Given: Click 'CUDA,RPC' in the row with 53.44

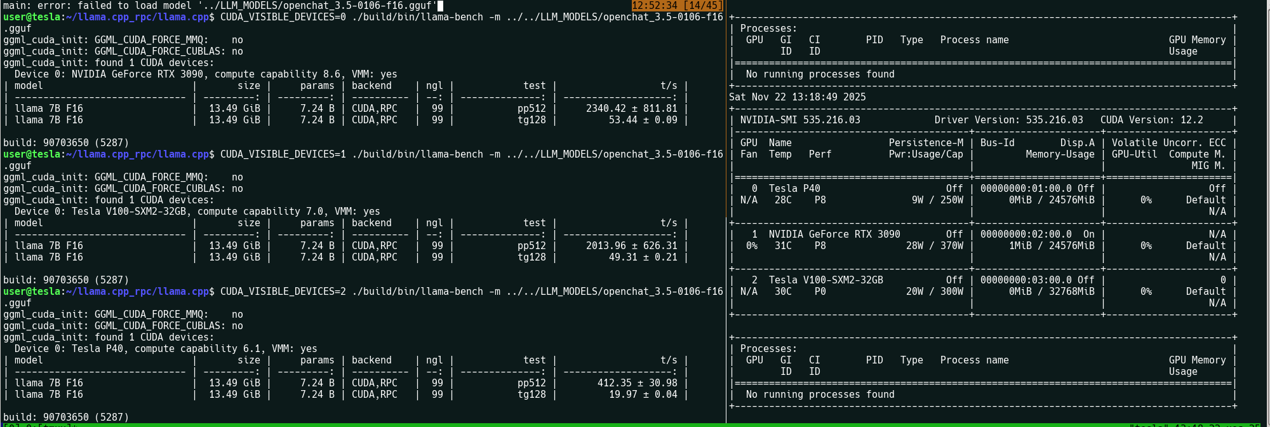Looking at the screenshot, I should tap(375, 120).
